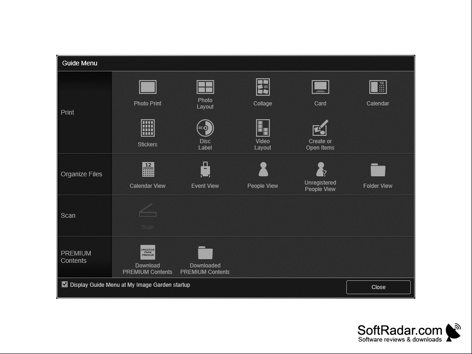Click the Print section label

(67, 112)
